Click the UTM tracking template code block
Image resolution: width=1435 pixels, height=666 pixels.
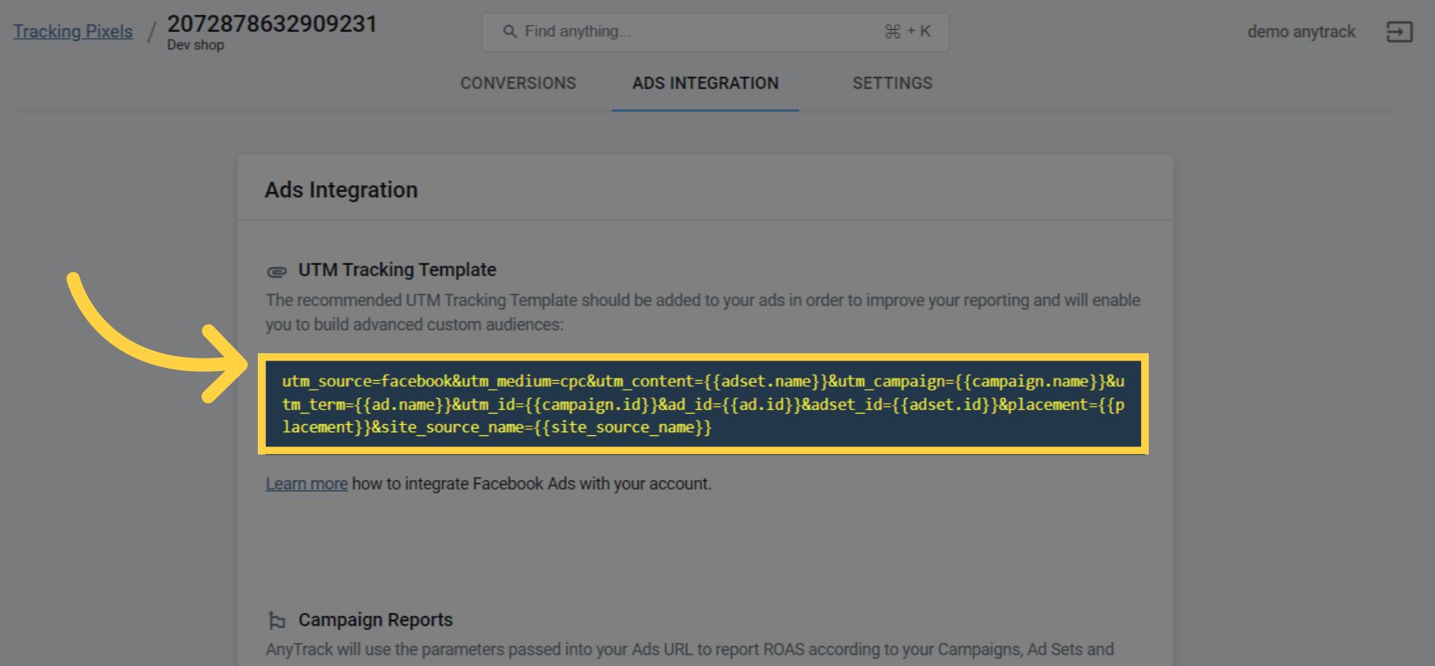pos(703,404)
